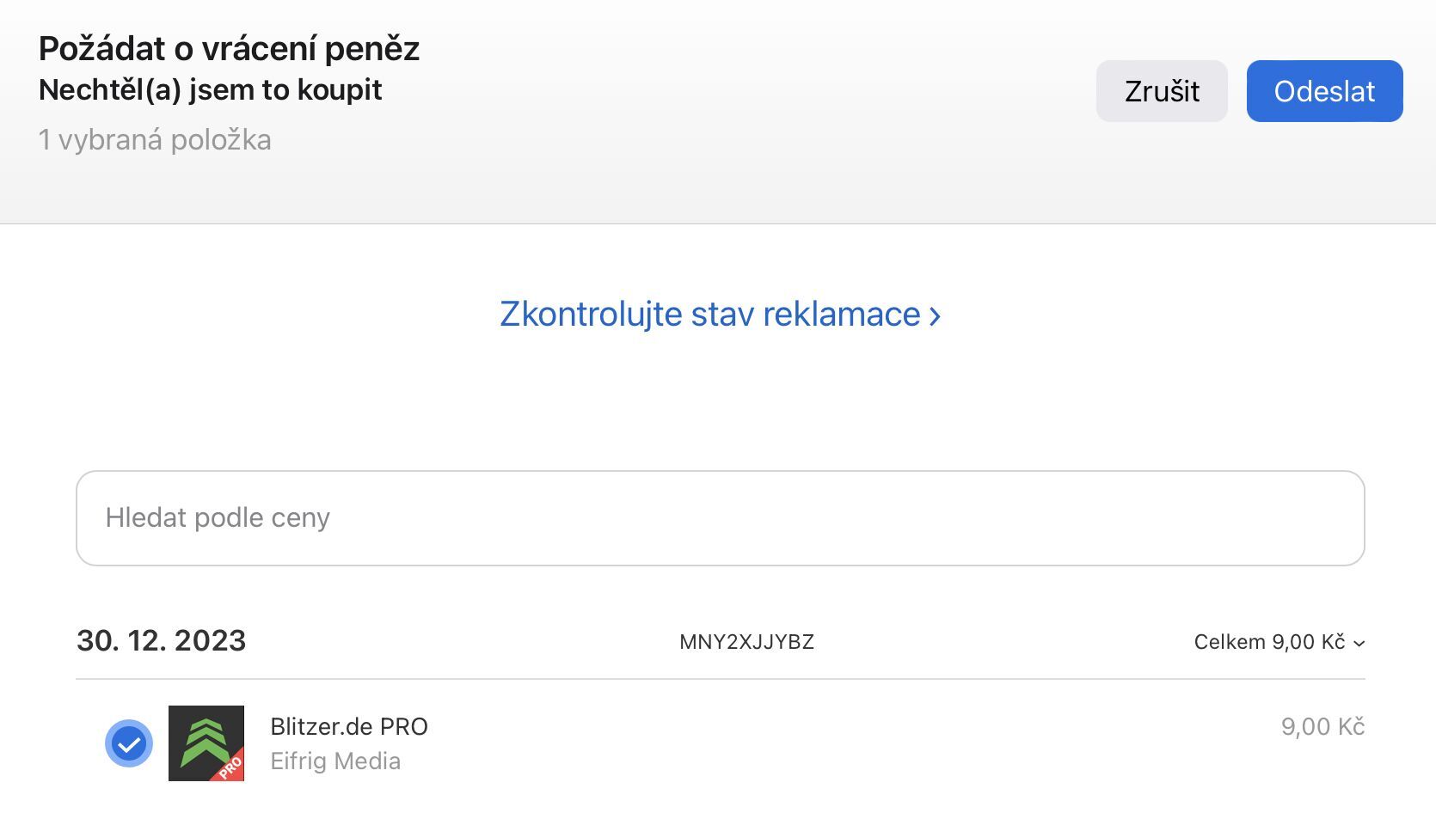Click the 1 vybraná položka counter

(155, 140)
